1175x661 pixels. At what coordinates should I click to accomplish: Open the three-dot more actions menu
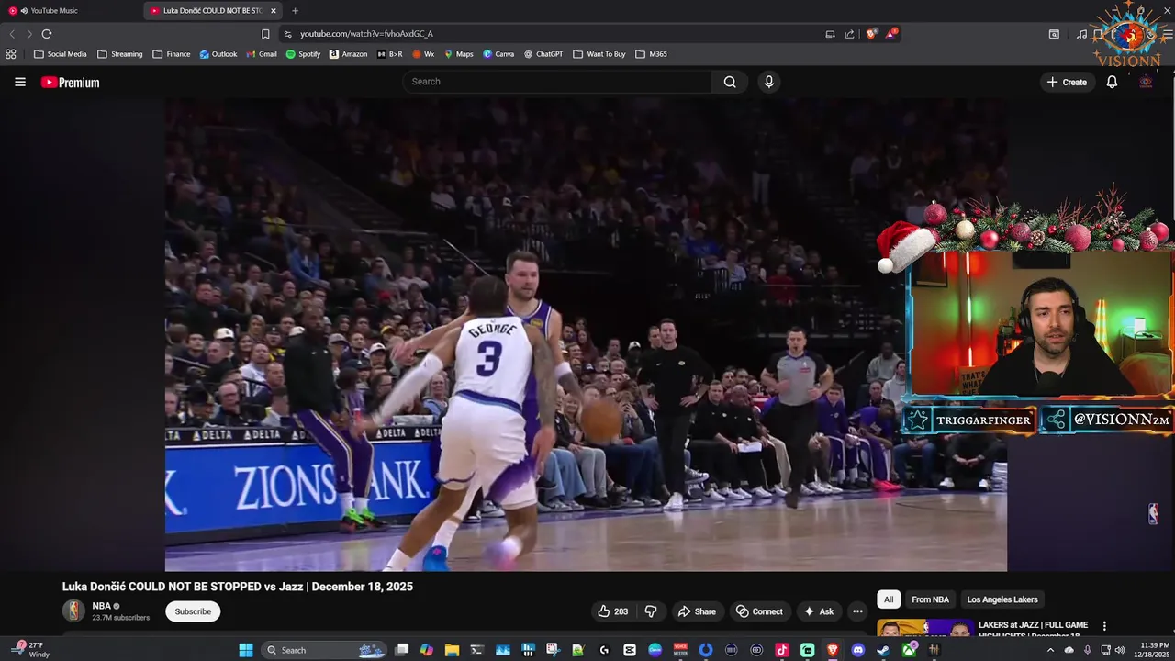coord(857,611)
